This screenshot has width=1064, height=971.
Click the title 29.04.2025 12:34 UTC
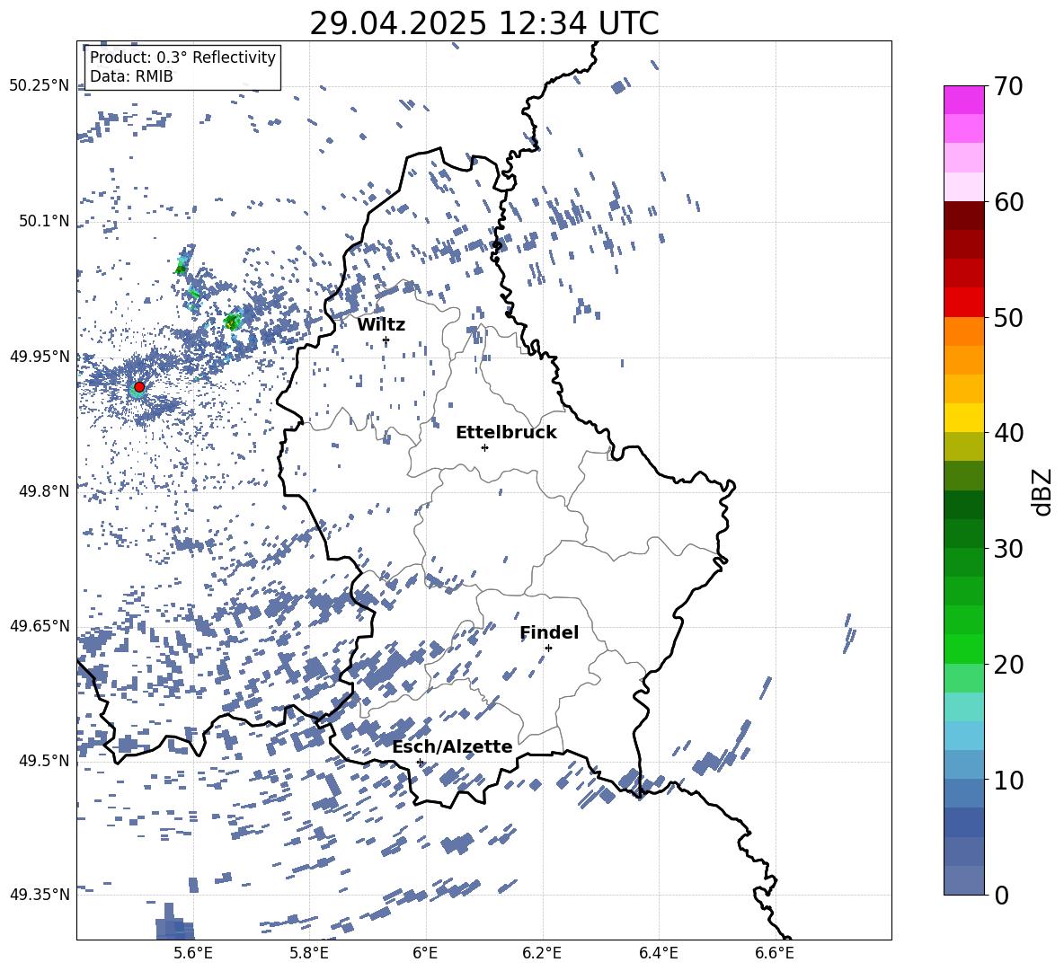pos(483,23)
